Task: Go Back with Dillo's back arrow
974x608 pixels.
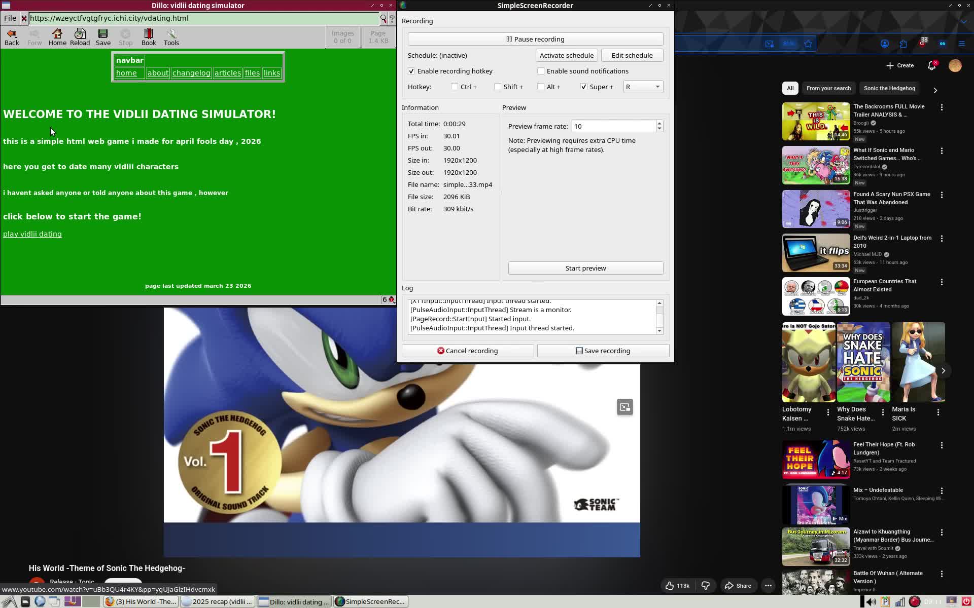Action: (12, 33)
